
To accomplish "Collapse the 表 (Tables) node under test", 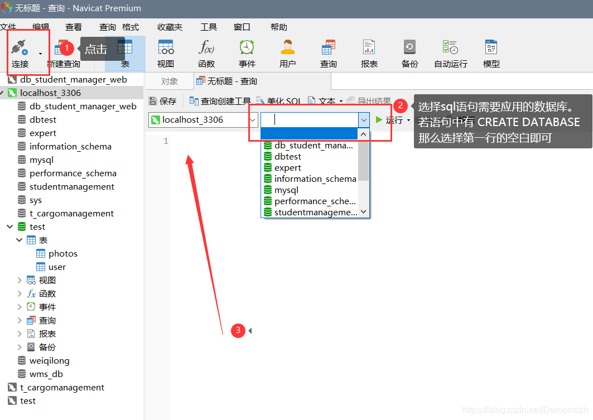I will tap(20, 240).
